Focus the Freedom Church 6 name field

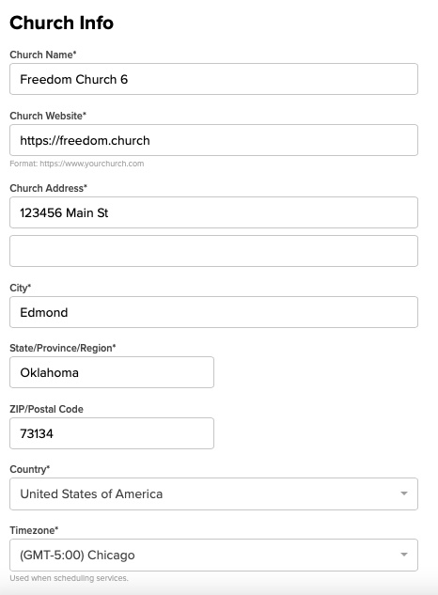(x=213, y=79)
